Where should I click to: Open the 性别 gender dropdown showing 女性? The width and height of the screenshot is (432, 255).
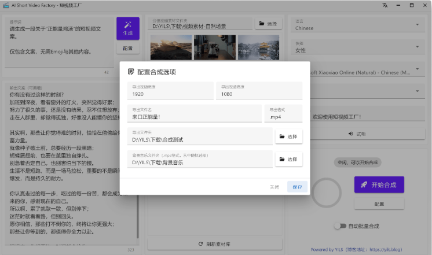coord(359,47)
